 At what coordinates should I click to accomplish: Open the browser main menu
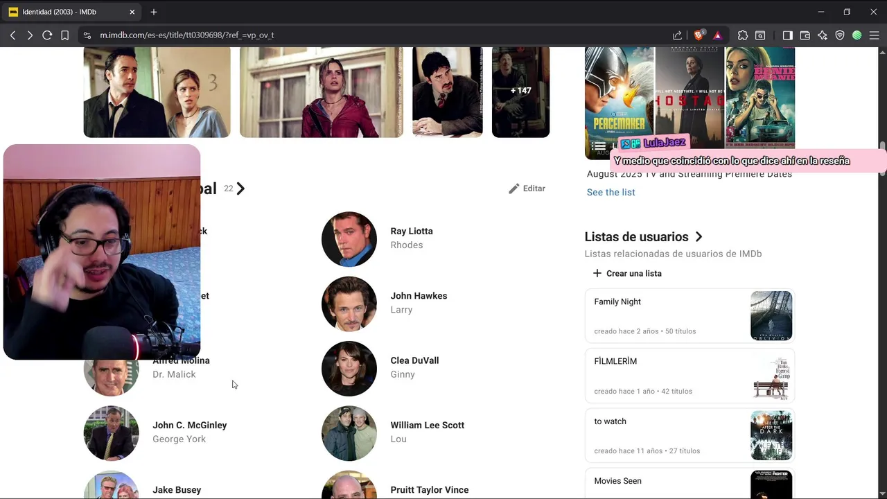[875, 35]
